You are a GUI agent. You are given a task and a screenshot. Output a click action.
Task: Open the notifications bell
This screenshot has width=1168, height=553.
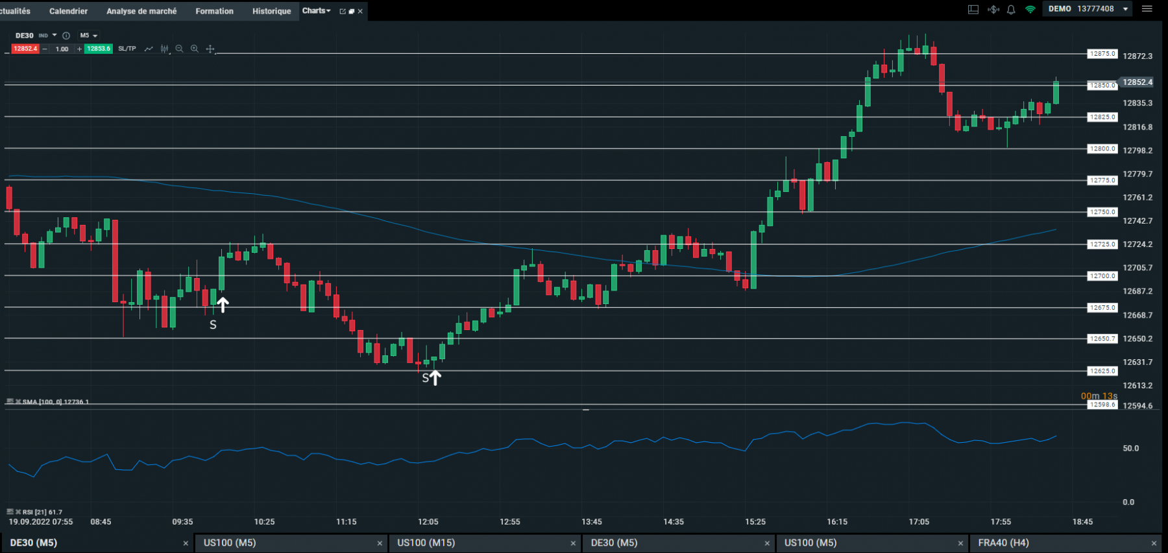pos(1011,9)
